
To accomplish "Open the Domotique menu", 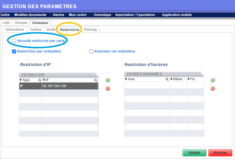I will point(102,15).
